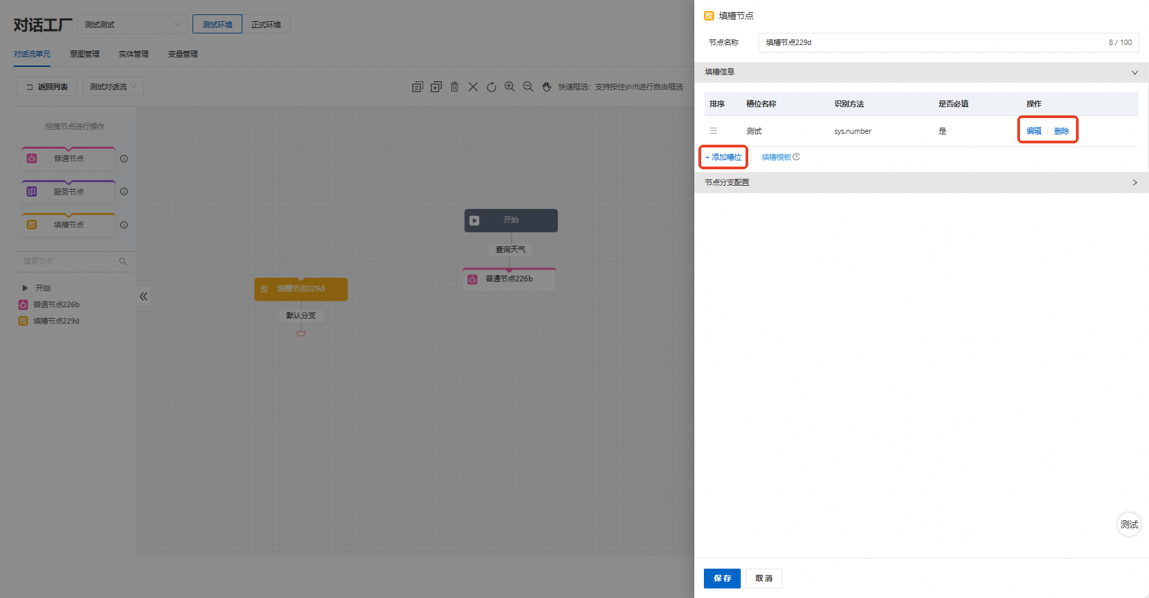This screenshot has width=1149, height=598.
Task: Click the X clear toolbar icon
Action: [473, 87]
